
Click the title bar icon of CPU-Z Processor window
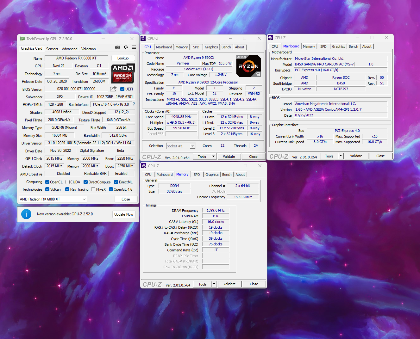(x=143, y=38)
